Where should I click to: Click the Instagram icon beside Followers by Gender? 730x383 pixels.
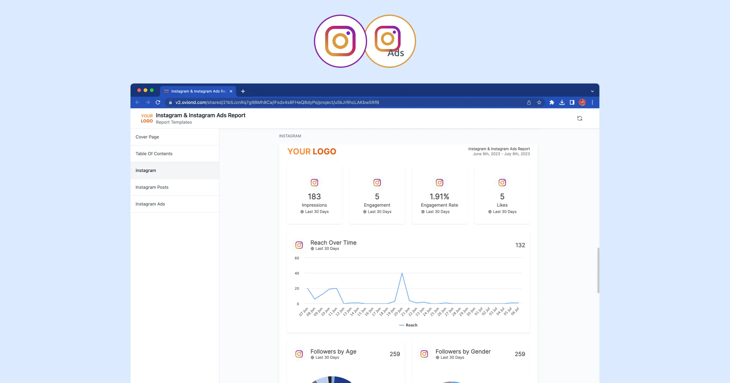(x=424, y=354)
